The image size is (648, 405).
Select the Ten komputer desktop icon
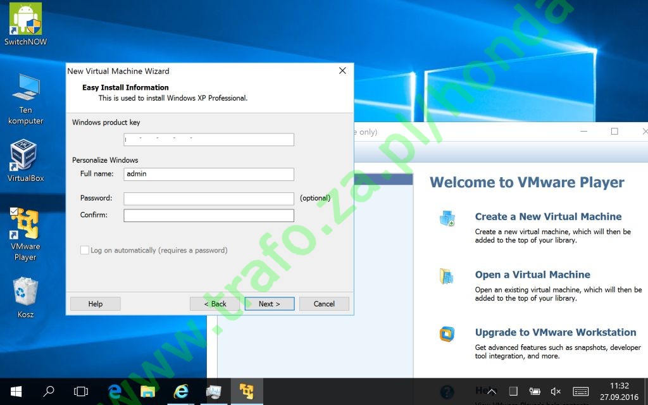click(25, 99)
